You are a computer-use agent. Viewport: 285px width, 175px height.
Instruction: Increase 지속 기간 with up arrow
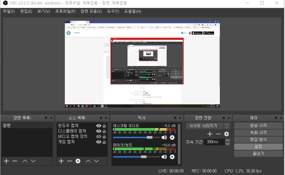tap(227, 140)
